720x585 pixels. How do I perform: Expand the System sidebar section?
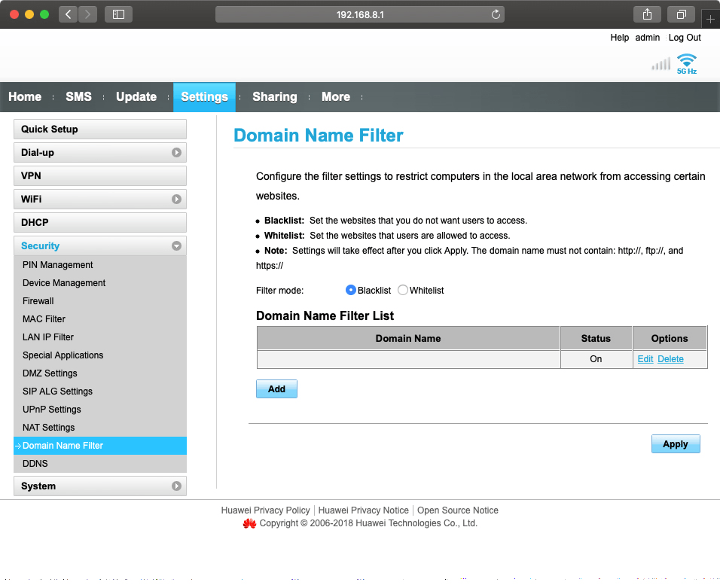(176, 486)
